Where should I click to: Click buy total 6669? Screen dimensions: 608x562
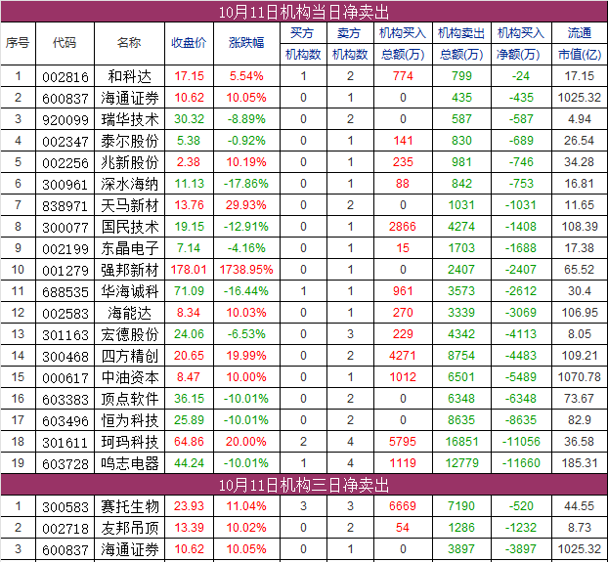(403, 506)
